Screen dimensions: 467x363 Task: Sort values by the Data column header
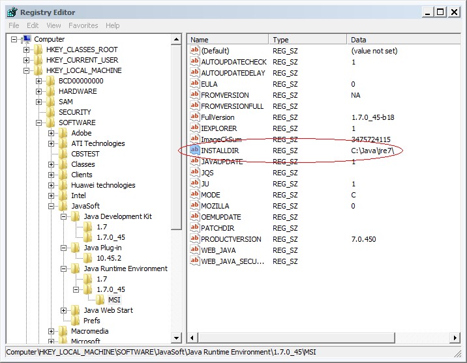pyautogui.click(x=404, y=40)
